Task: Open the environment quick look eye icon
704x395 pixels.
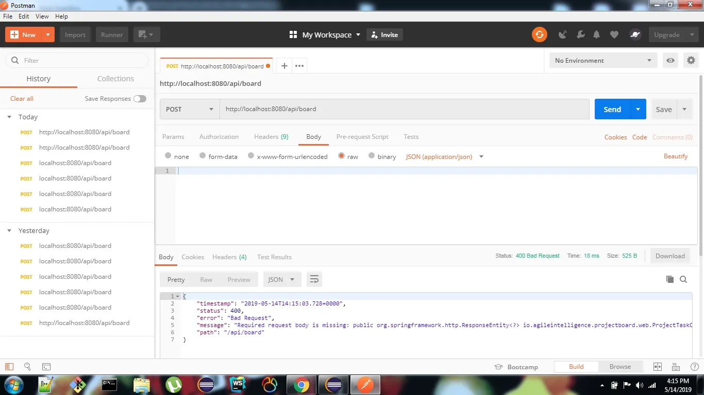Action: 670,60
